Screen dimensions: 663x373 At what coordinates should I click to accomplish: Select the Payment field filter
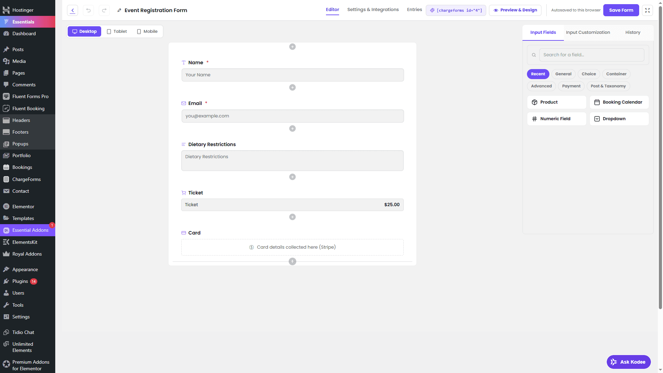(x=571, y=86)
